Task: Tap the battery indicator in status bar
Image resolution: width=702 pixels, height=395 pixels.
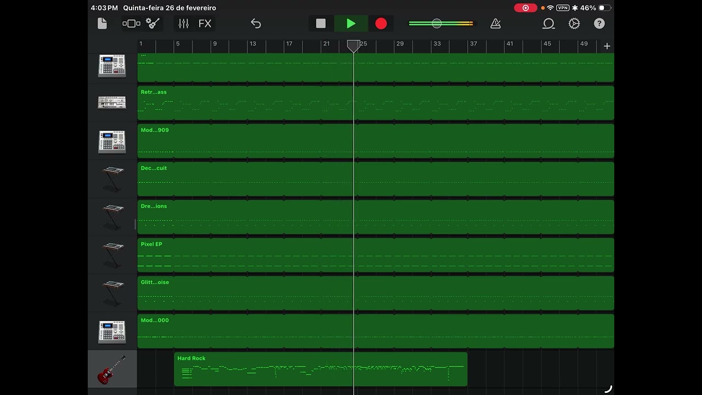Action: pos(604,8)
